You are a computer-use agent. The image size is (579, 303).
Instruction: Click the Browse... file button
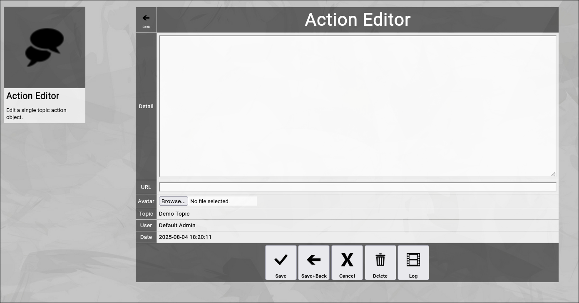pos(174,201)
